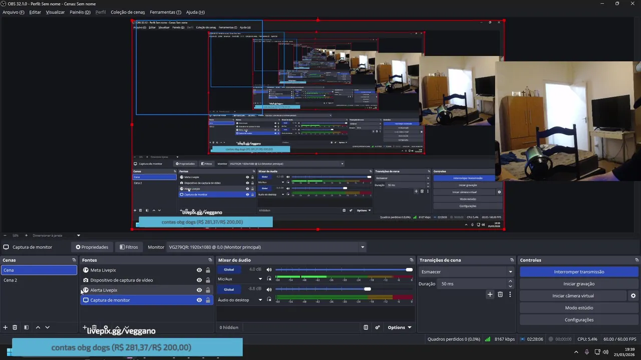Viewport: 641px width, 360px height.
Task: Open mixer Options dropdown
Action: 400,327
